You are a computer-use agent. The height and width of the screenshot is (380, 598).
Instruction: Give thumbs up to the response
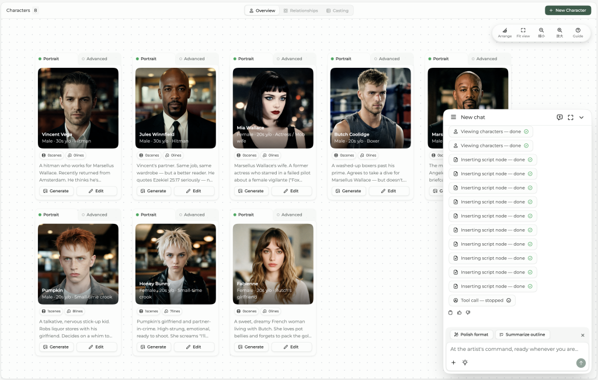point(459,312)
